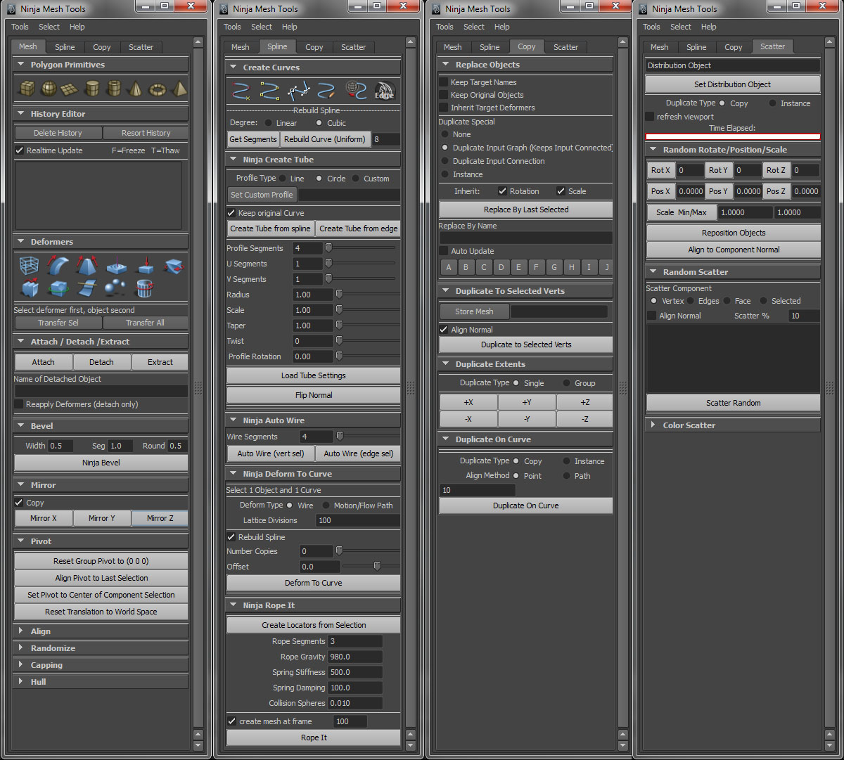
Task: Click the Mirror X button
Action: click(x=44, y=518)
